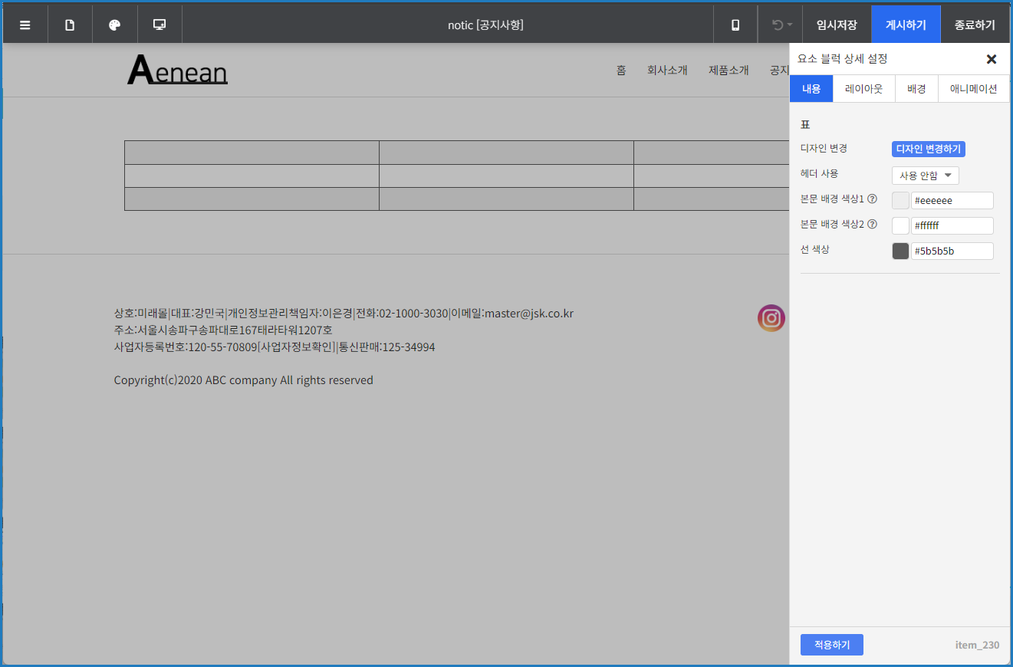
Task: Open the hamburger menu icon
Action: tap(25, 25)
